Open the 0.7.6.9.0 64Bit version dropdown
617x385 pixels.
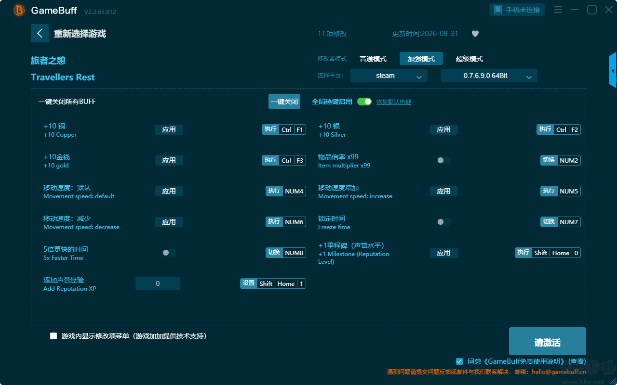tap(489, 76)
